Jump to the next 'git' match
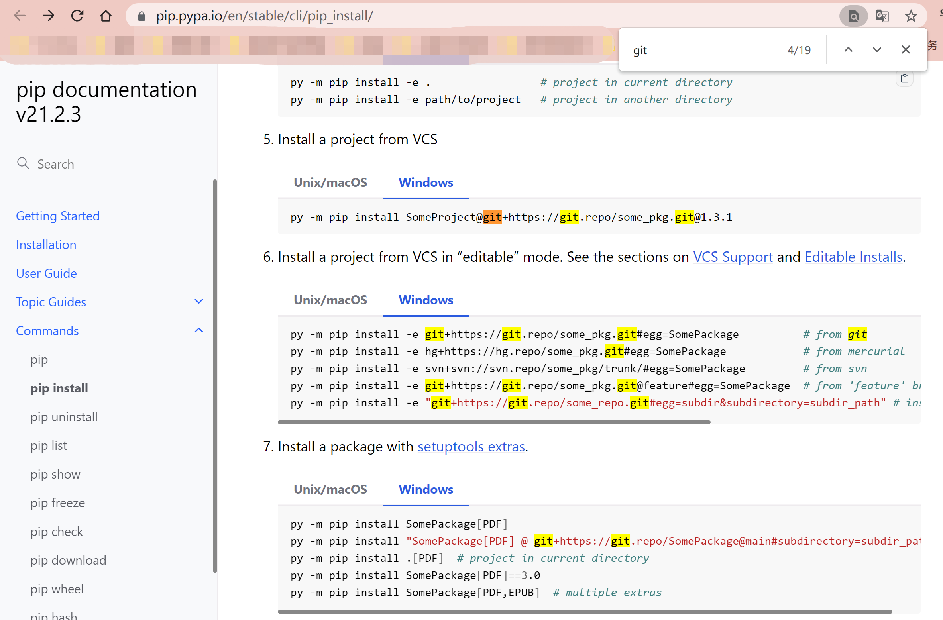 coord(877,49)
